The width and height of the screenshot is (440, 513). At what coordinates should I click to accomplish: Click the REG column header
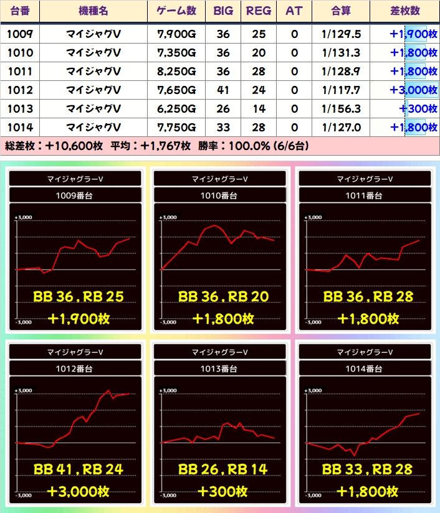259,11
